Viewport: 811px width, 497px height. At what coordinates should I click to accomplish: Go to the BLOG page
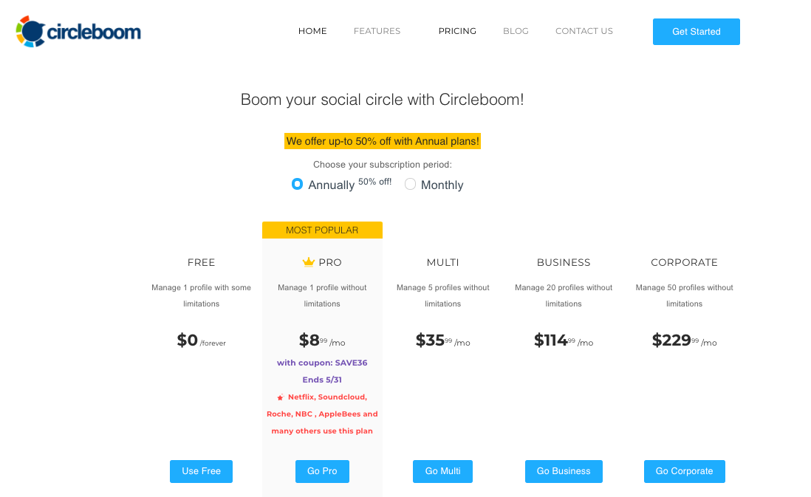click(x=516, y=31)
